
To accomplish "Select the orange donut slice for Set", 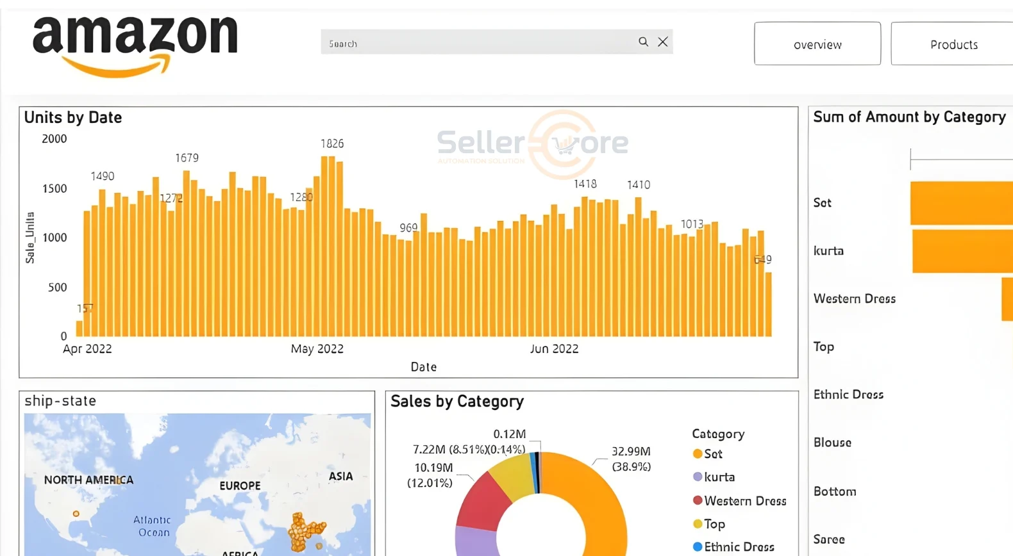I will [x=596, y=500].
